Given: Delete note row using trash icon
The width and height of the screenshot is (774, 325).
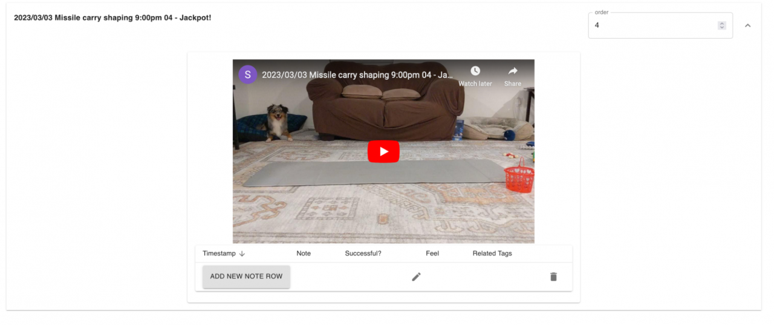Looking at the screenshot, I should point(553,277).
